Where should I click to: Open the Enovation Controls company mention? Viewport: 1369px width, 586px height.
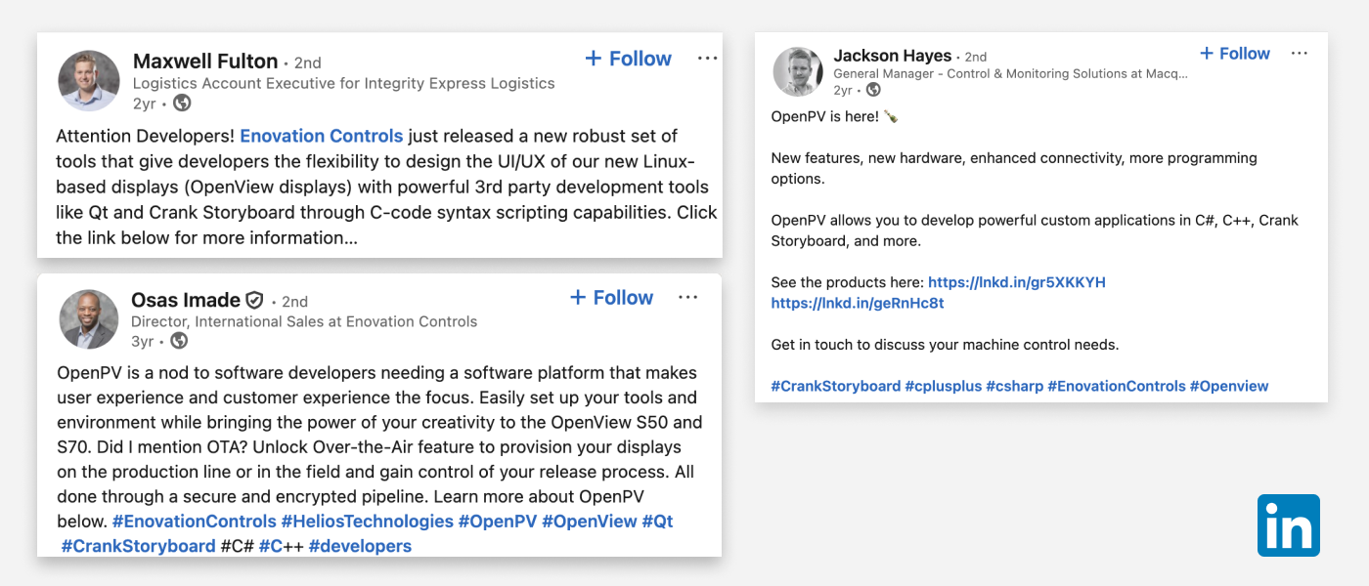click(322, 136)
